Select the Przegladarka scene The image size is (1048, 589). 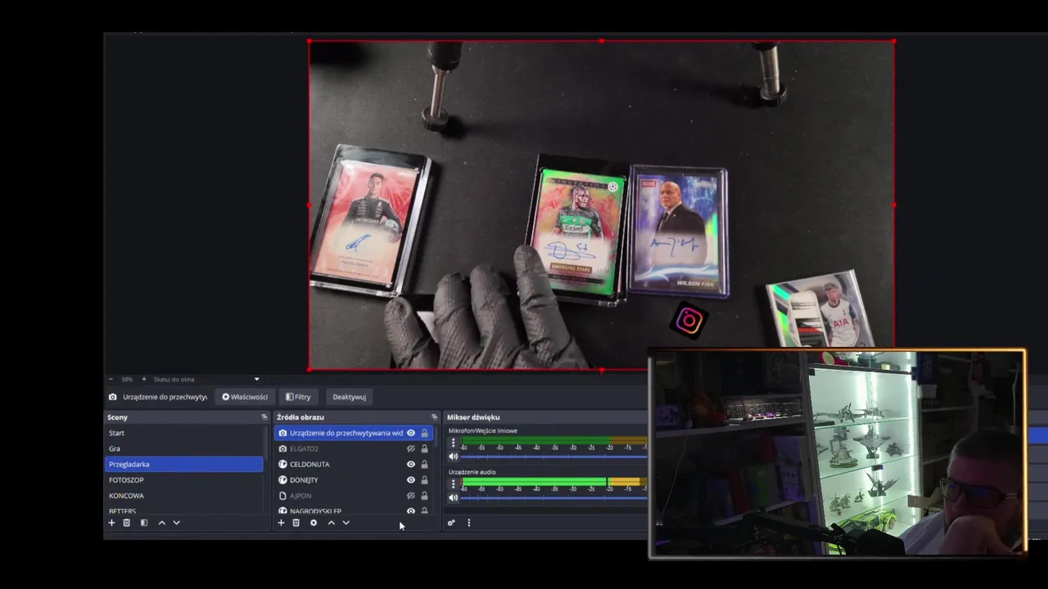pos(184,464)
